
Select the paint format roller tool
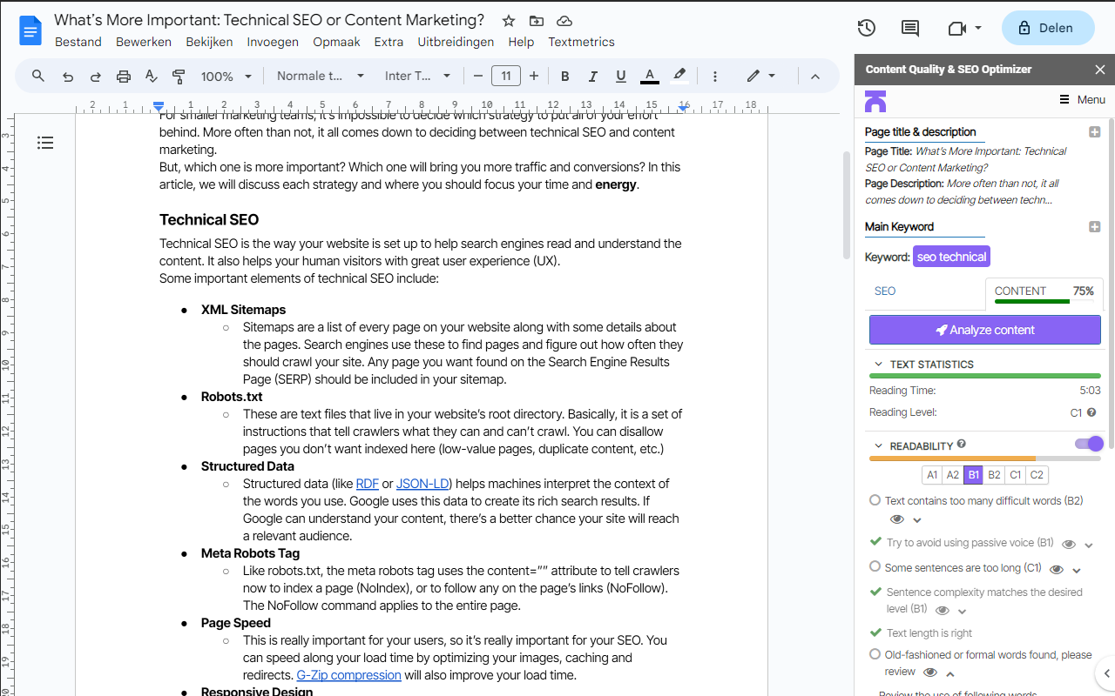point(179,77)
